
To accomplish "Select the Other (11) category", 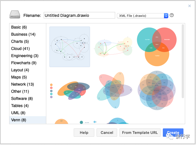I will tap(28, 91).
